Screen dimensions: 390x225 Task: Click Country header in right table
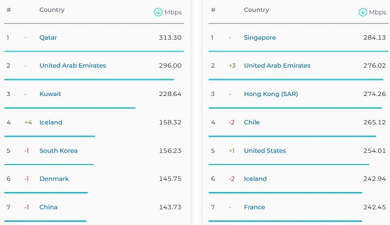[x=256, y=10]
